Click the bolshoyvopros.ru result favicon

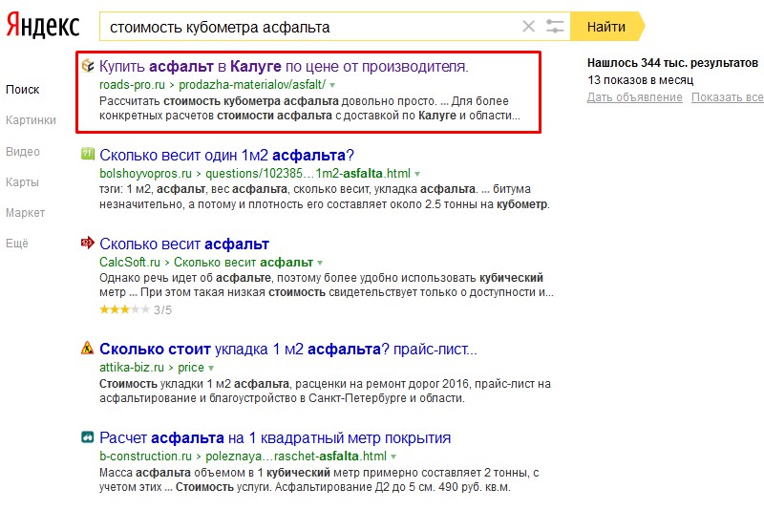pos(88,154)
